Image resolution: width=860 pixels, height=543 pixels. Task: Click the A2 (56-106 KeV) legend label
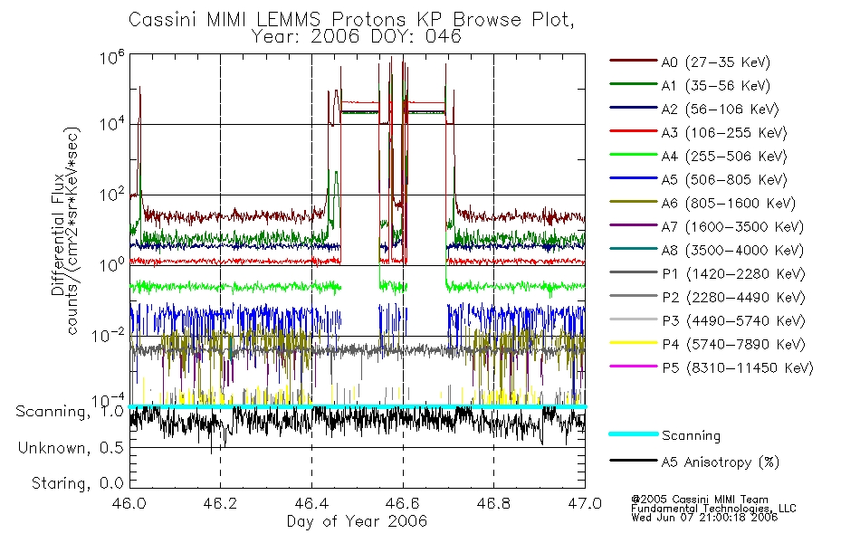point(721,110)
